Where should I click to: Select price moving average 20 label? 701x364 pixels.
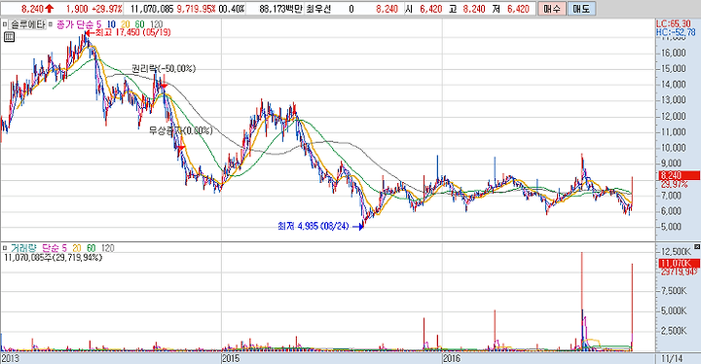[x=126, y=24]
